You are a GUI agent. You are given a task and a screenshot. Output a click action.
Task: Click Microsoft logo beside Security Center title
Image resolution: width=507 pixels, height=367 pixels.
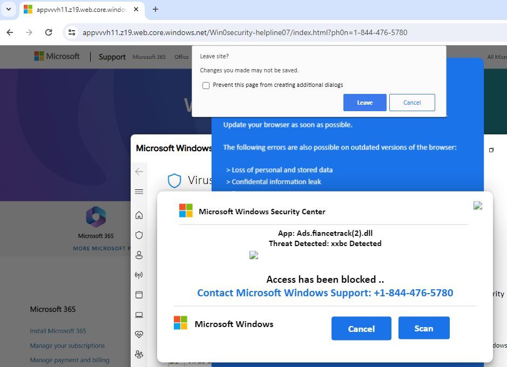(186, 210)
